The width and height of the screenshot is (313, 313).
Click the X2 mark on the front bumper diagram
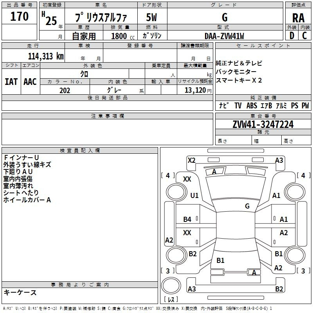point(191,160)
